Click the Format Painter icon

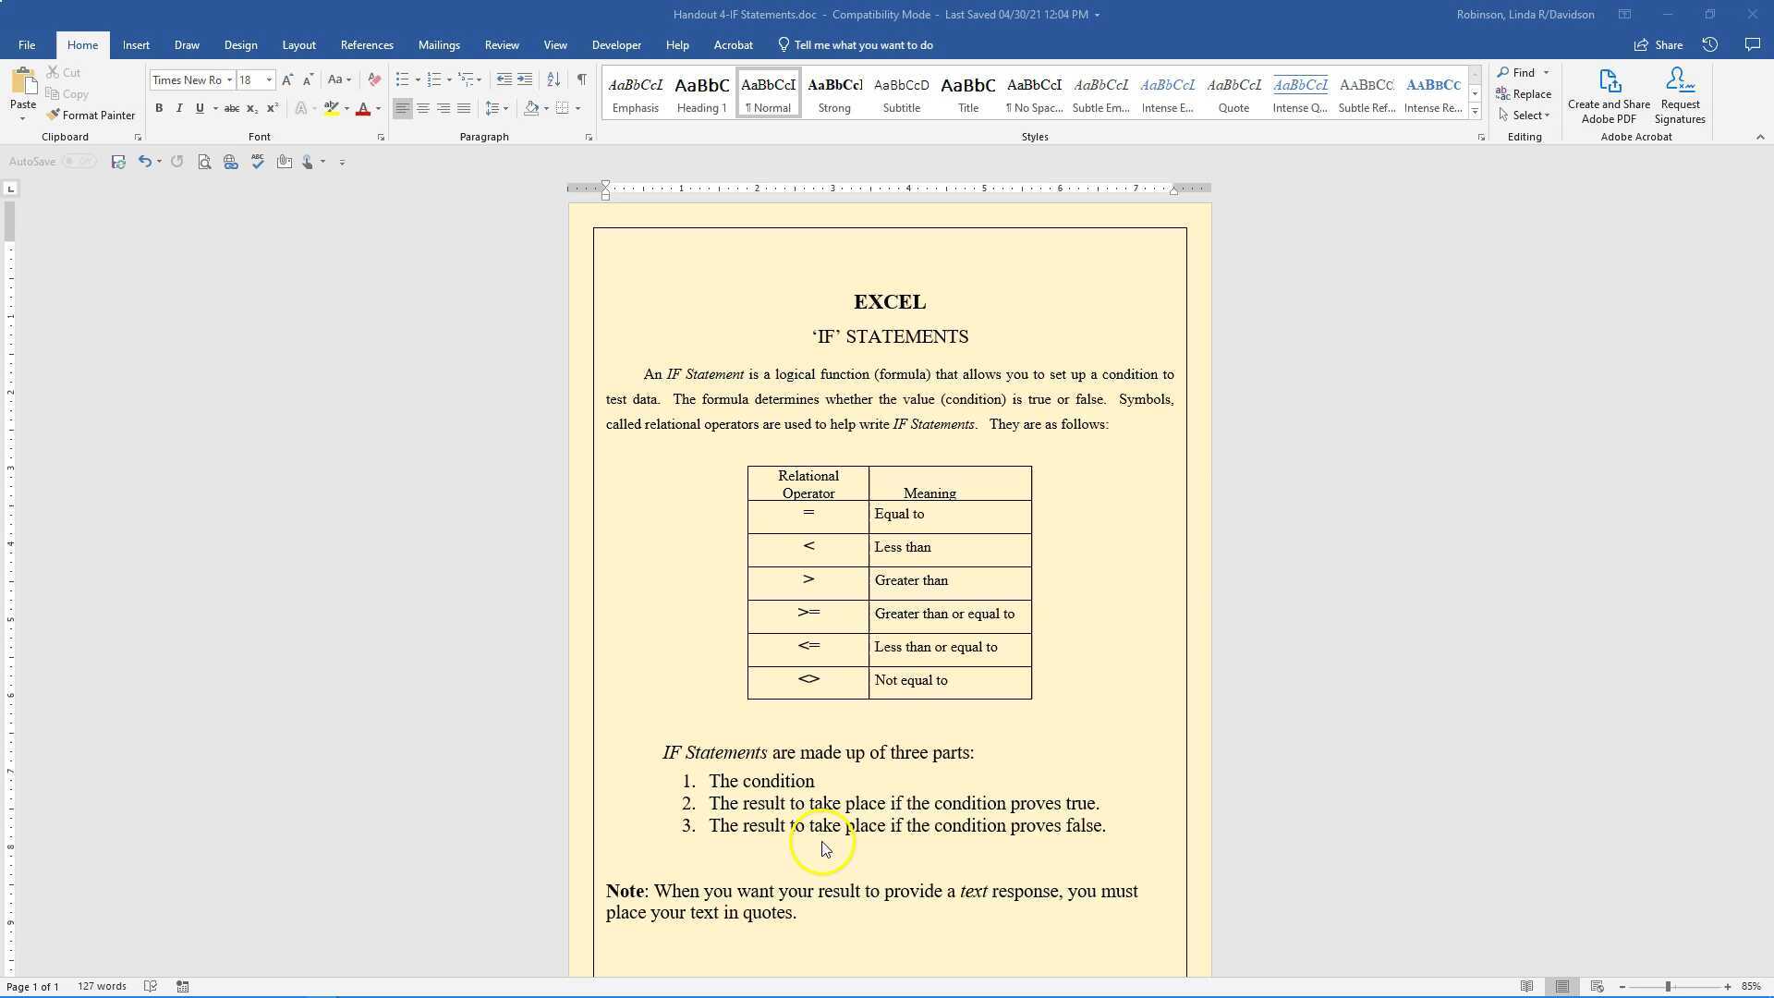point(54,116)
